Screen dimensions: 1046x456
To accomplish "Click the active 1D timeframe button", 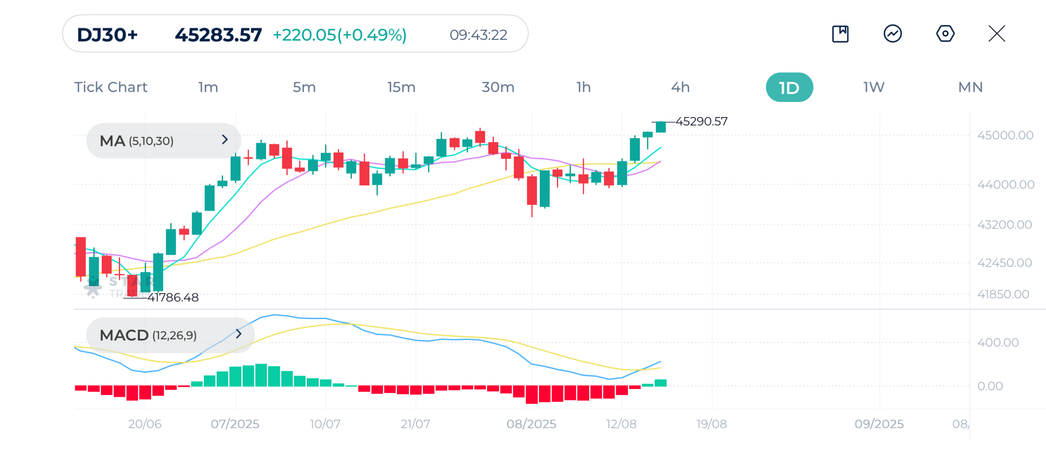I will (x=789, y=87).
